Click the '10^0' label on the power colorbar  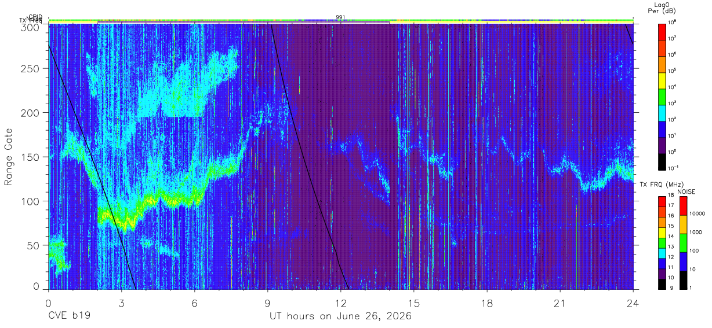[x=673, y=152]
